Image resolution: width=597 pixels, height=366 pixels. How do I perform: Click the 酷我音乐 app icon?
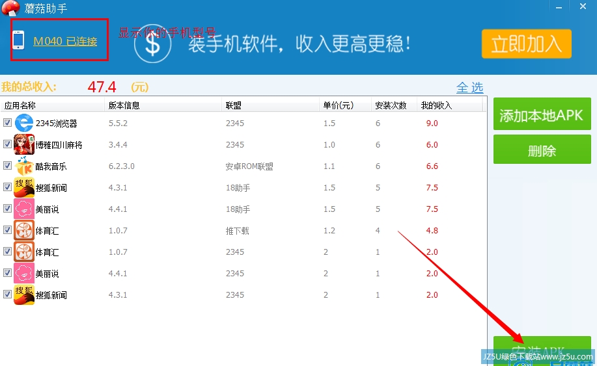click(x=24, y=166)
